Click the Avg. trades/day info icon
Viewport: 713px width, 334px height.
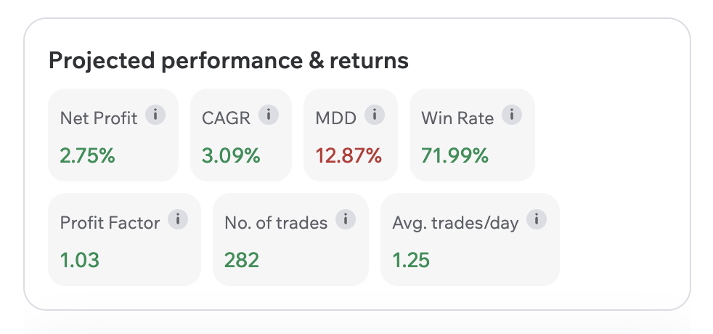536,219
